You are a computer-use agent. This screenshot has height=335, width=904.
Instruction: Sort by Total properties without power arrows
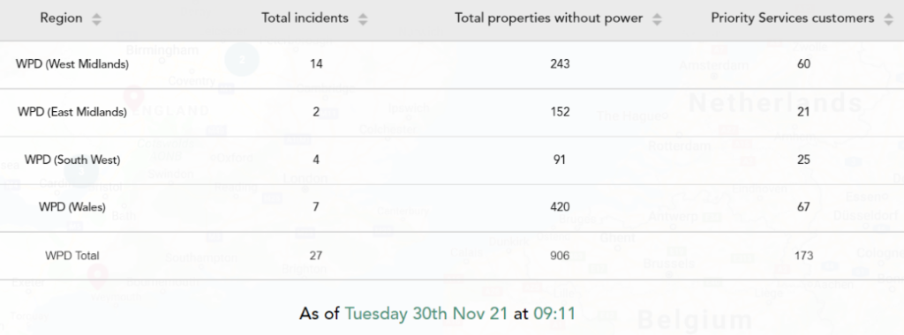point(657,19)
